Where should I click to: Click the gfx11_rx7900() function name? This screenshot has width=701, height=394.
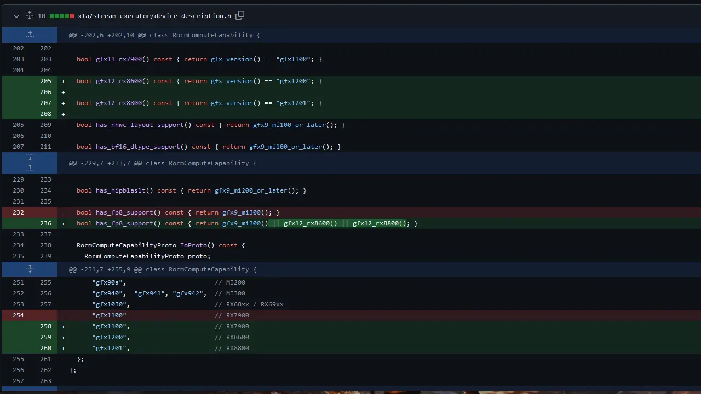122,59
